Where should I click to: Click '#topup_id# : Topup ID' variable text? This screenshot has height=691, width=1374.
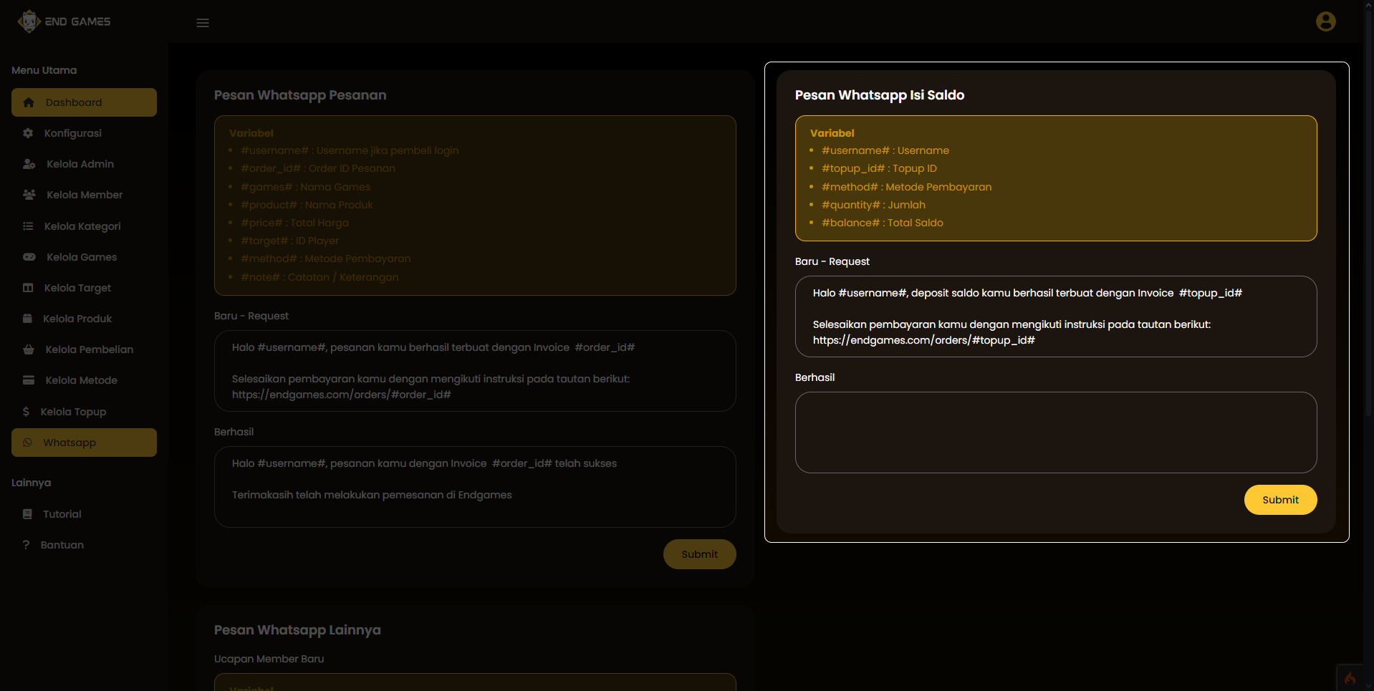tap(879, 168)
